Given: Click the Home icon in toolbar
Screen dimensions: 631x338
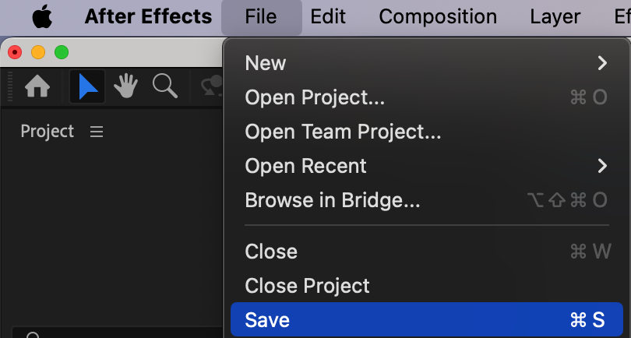Looking at the screenshot, I should tap(37, 87).
